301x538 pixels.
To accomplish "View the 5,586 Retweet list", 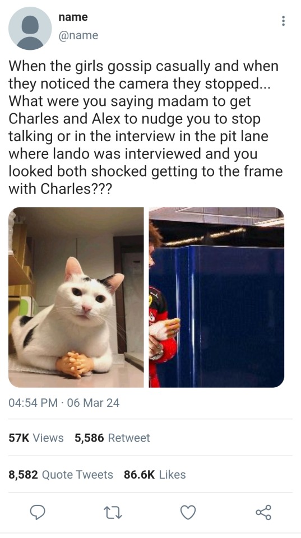I will point(112,438).
